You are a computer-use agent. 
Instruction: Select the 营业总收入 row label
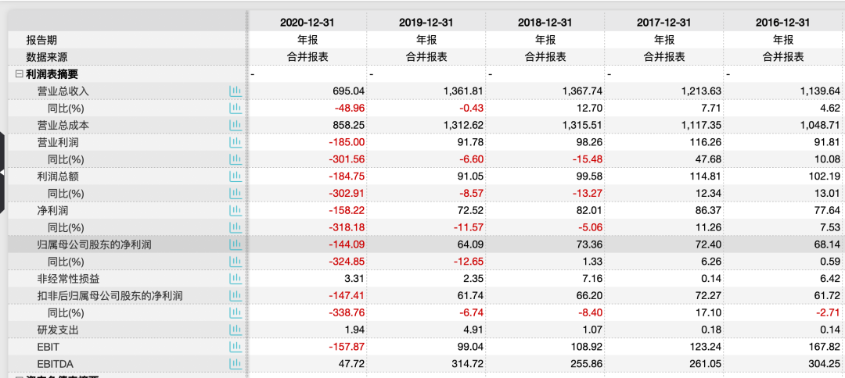[x=63, y=91]
